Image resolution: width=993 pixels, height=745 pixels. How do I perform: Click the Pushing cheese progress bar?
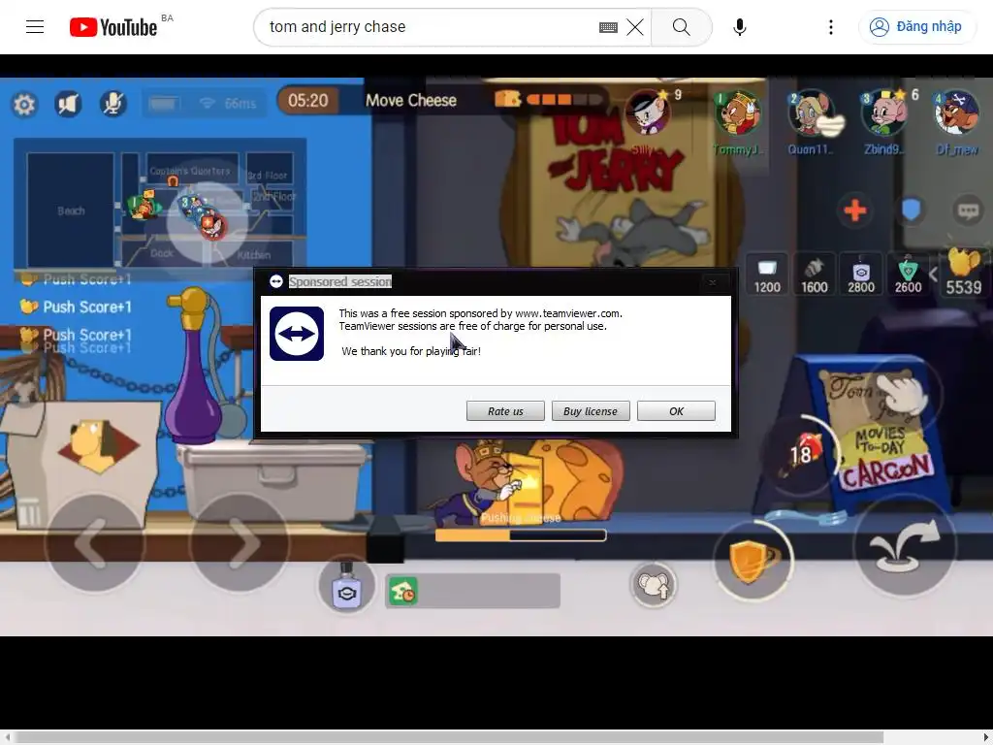(521, 535)
